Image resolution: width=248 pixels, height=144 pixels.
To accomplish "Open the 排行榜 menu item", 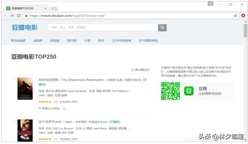I will [72, 40].
